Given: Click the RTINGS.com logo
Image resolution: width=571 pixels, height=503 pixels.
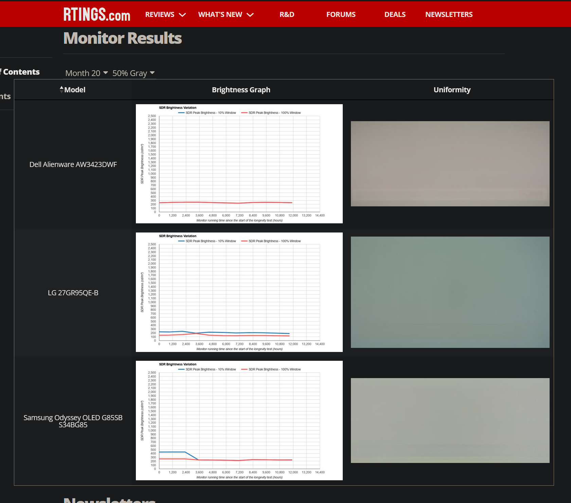Looking at the screenshot, I should [96, 14].
